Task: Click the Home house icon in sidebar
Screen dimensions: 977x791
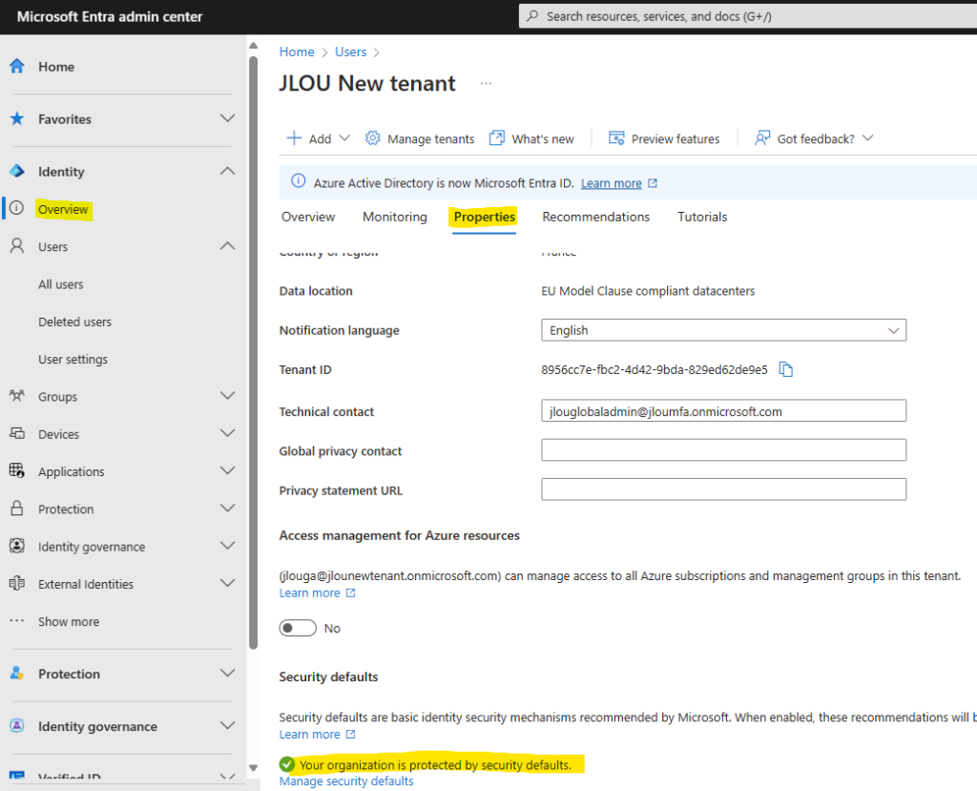Action: tap(17, 66)
